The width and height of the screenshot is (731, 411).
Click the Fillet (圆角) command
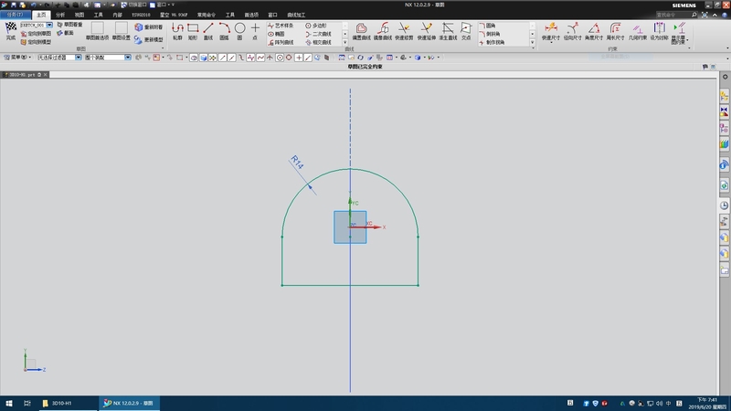point(491,26)
